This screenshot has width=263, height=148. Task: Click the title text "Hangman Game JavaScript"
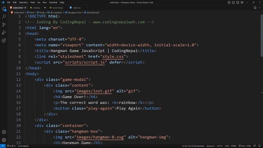coord(78,51)
